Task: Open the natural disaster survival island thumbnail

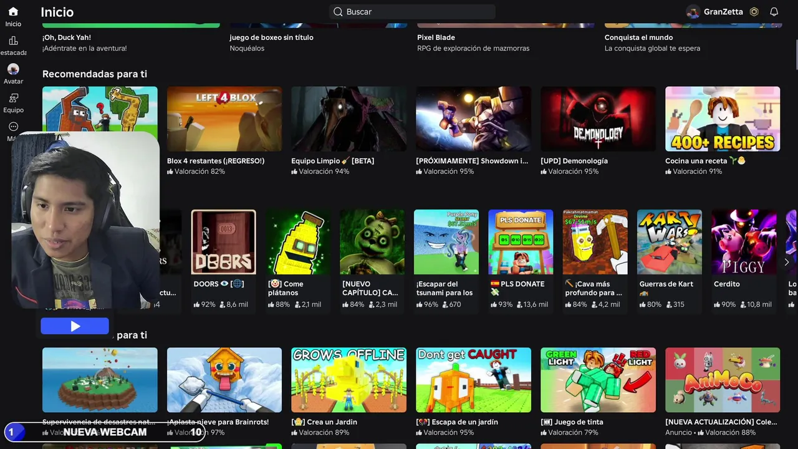Action: click(100, 380)
